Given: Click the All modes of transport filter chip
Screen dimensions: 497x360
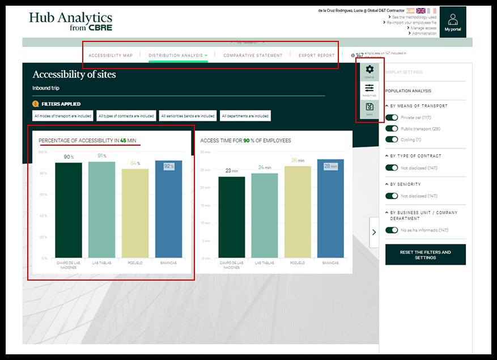Looking at the screenshot, I should (63, 116).
